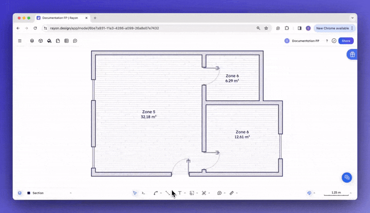This screenshot has width=370, height=213.
Task: Open the help question mark
Action: (327, 41)
